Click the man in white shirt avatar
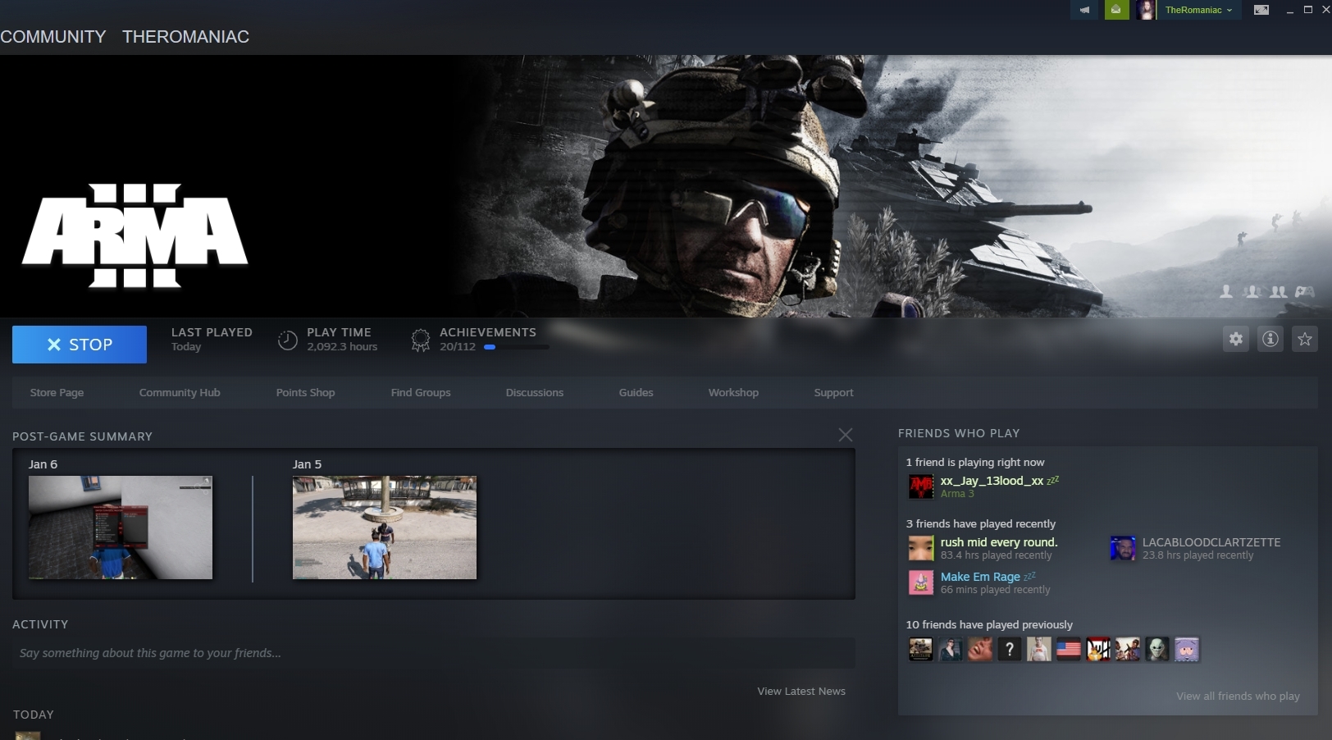 pyautogui.click(x=1039, y=650)
